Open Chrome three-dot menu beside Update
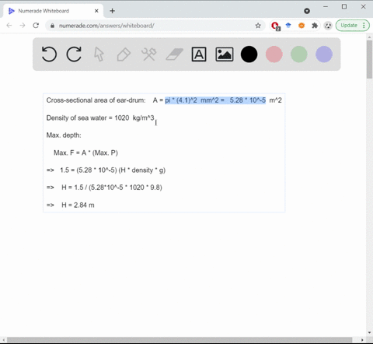This screenshot has width=373, height=344. [364, 26]
